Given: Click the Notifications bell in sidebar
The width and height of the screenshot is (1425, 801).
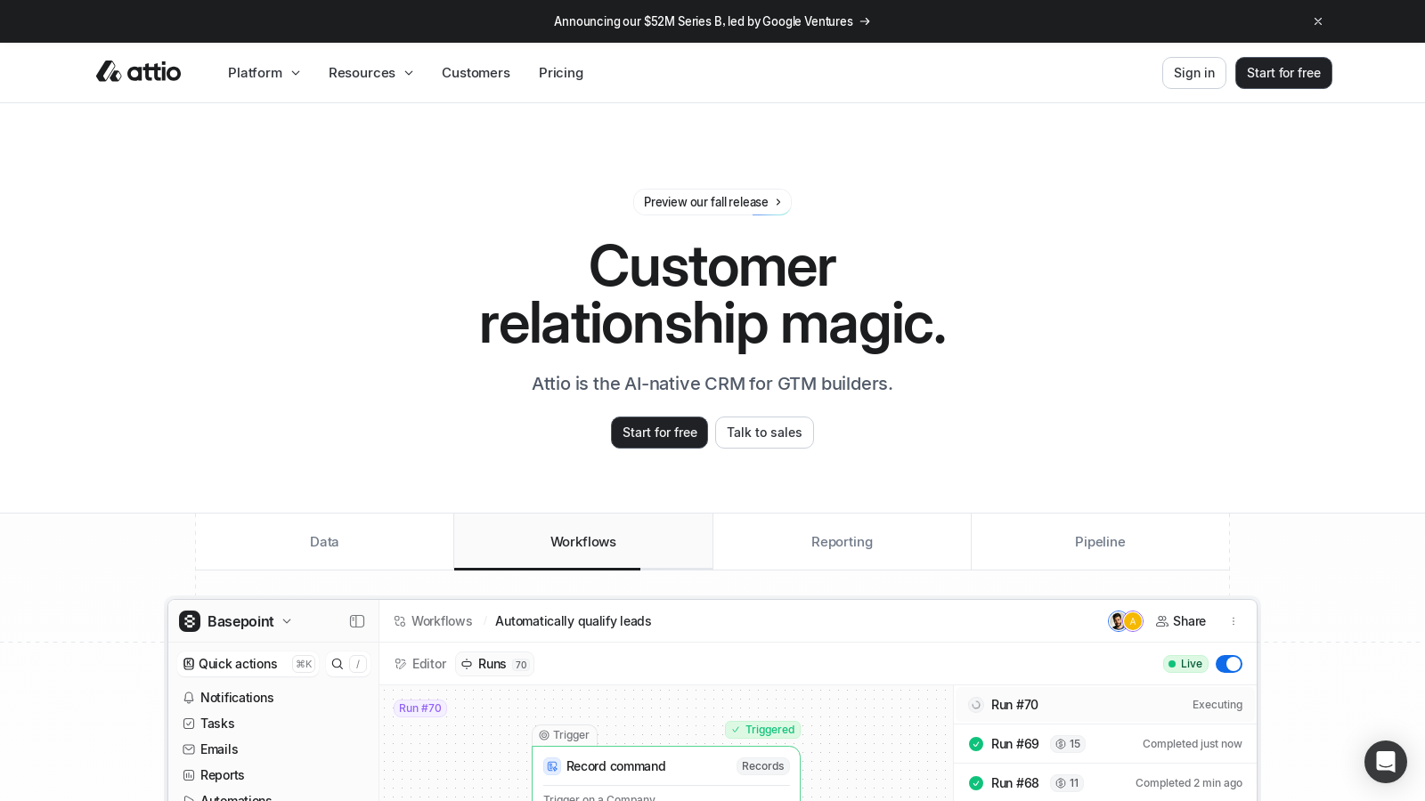Looking at the screenshot, I should pos(189,698).
